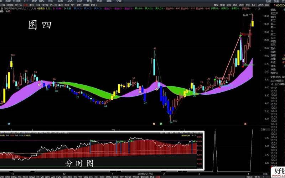This screenshot has height=178, width=285.
Task: Select the 月线 monthly period
Action: tap(37, 5)
